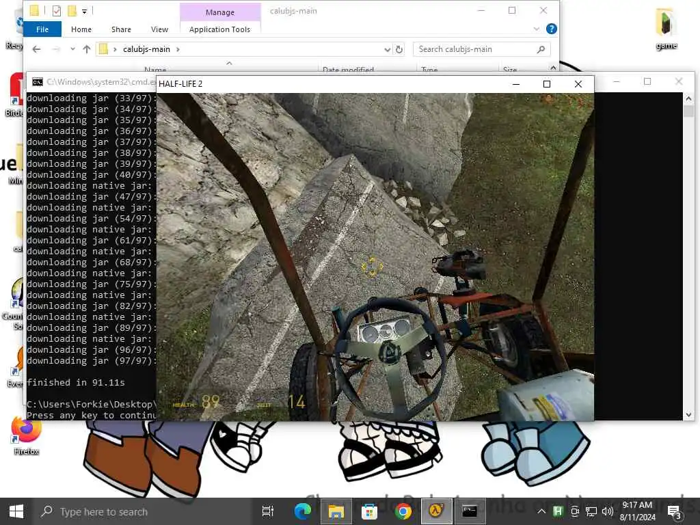The image size is (700, 525).
Task: Click the crosshair in Half-Life 2
Action: pos(371,267)
